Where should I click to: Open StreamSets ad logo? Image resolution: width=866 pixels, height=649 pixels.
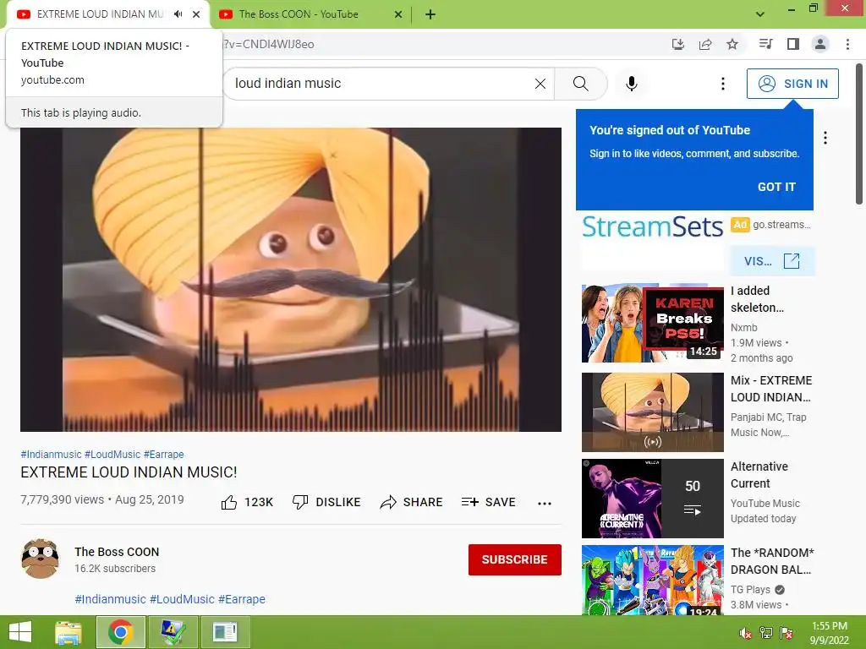coord(652,226)
